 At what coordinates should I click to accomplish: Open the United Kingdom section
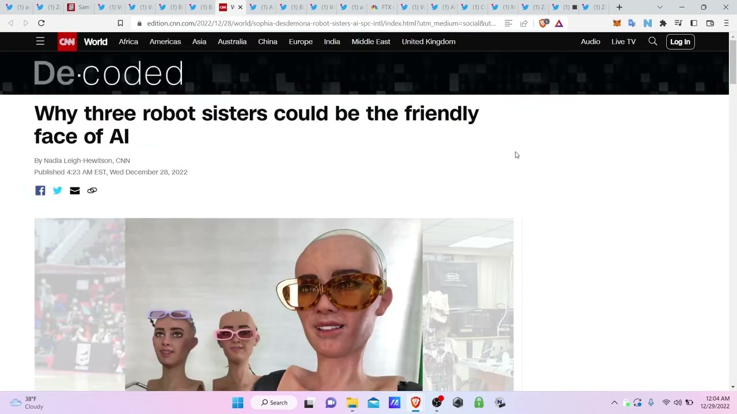[x=428, y=41]
